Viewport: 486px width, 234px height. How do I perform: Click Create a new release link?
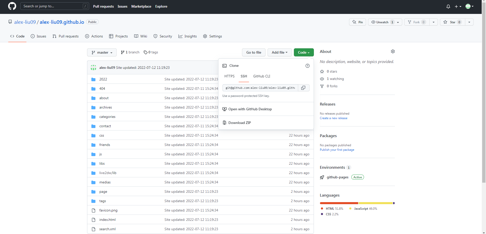click(333, 118)
